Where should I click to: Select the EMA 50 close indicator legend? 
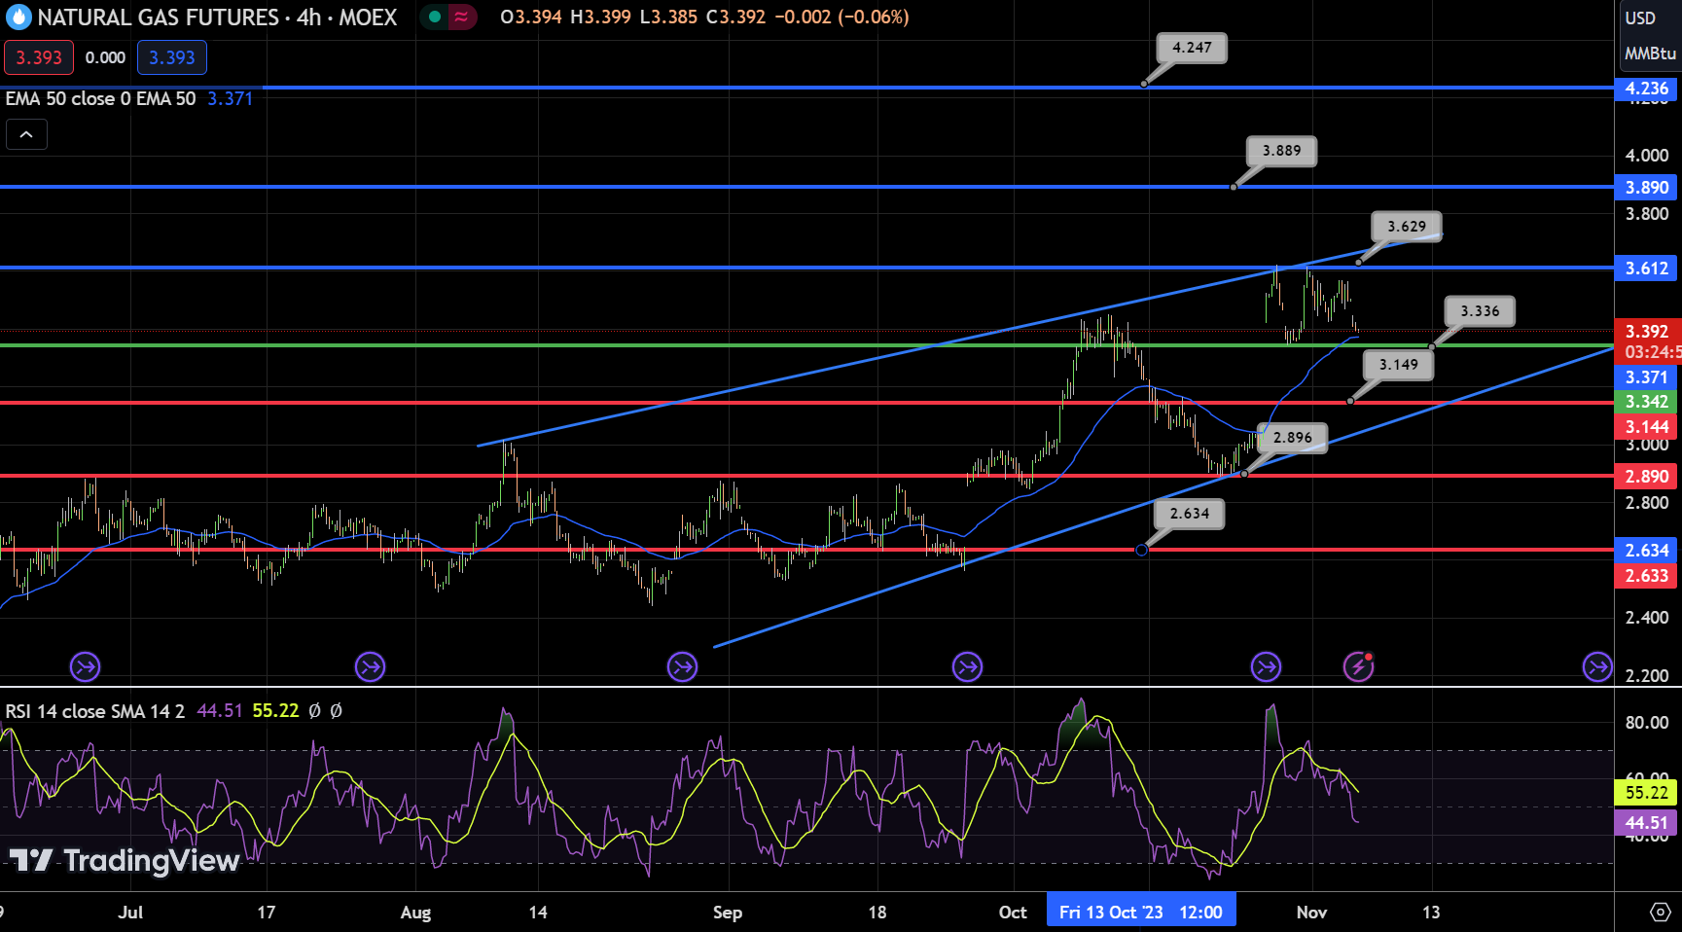[100, 98]
